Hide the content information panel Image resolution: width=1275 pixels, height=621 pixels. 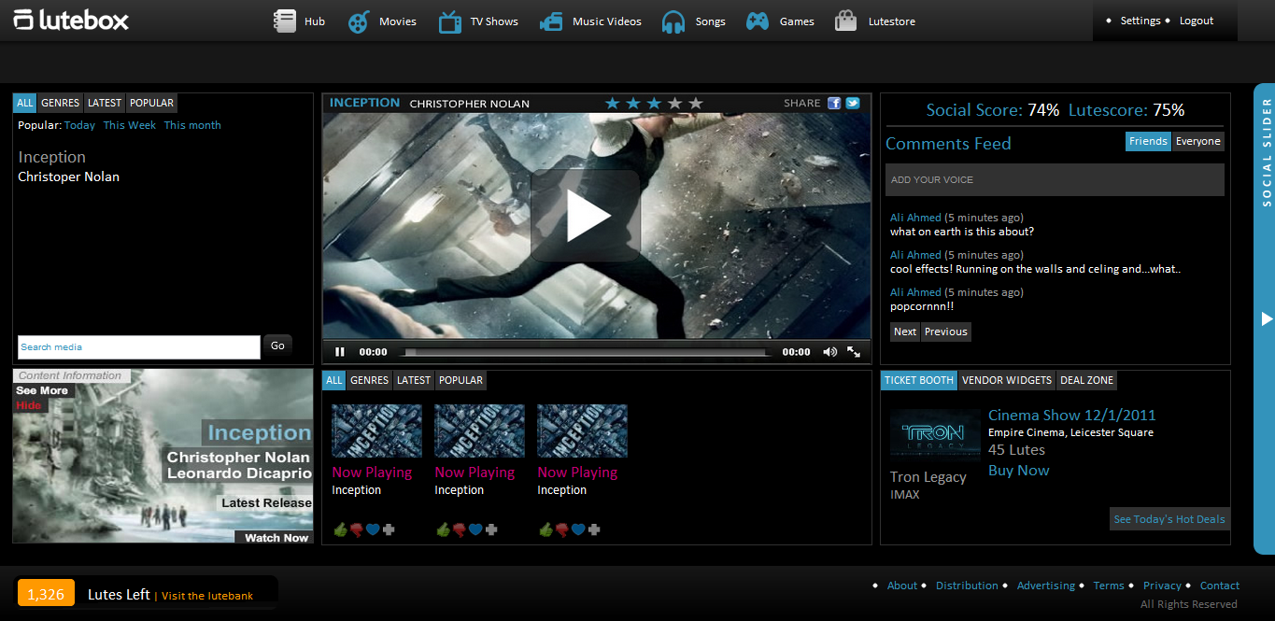29,405
